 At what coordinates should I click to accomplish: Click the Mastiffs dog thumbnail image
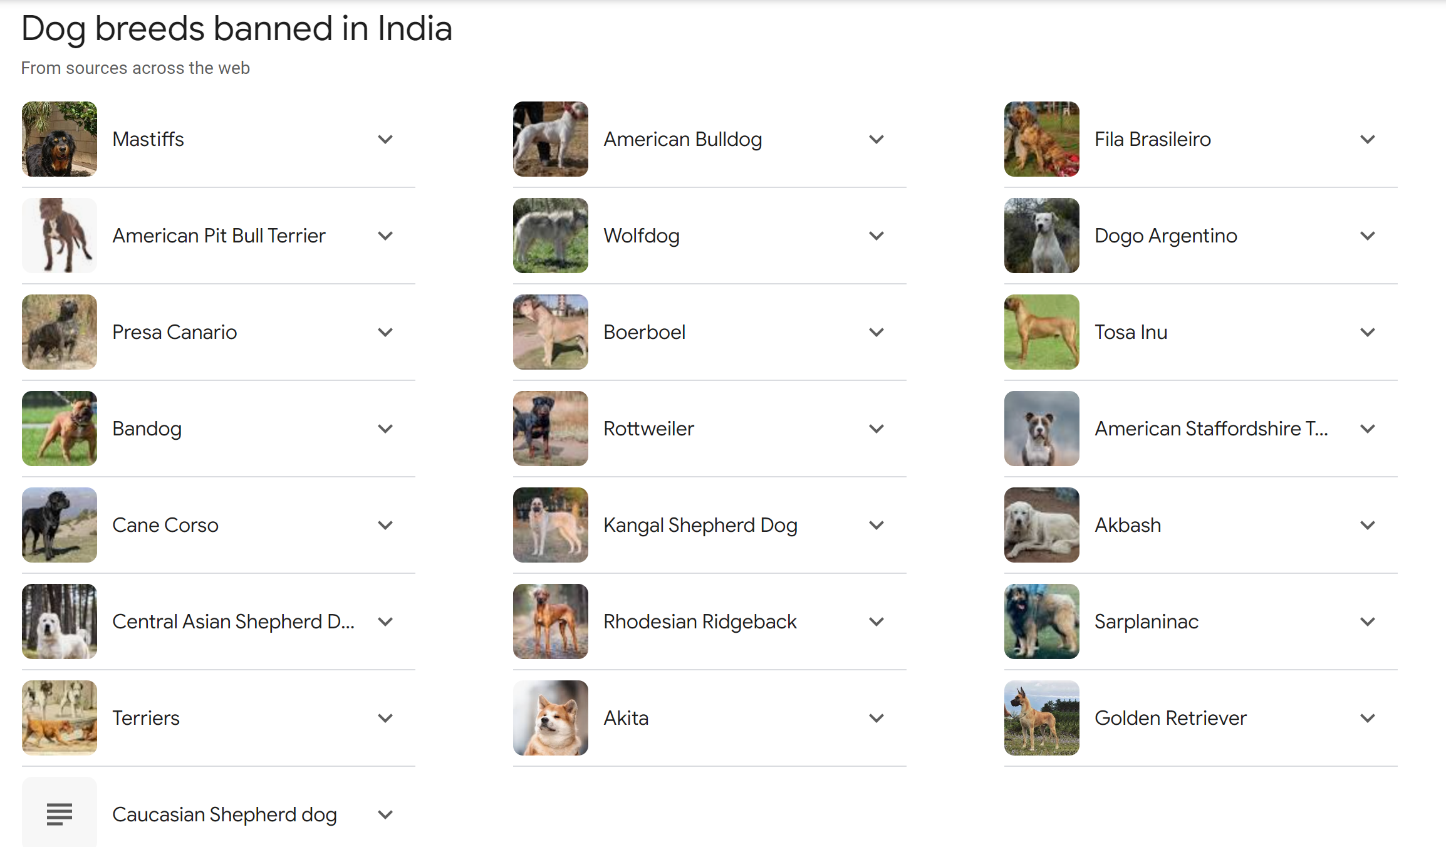coord(60,139)
